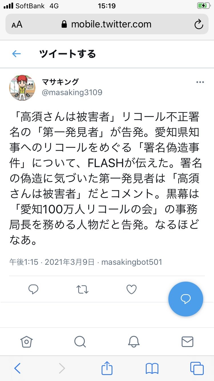Open the masakingbot501 source link
The image size is (214, 381).
pos(132,262)
